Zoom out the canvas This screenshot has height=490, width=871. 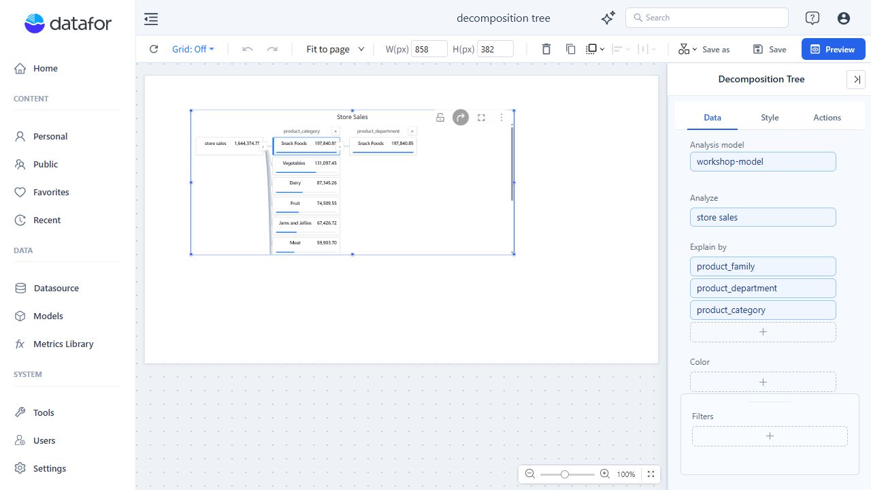[529, 474]
